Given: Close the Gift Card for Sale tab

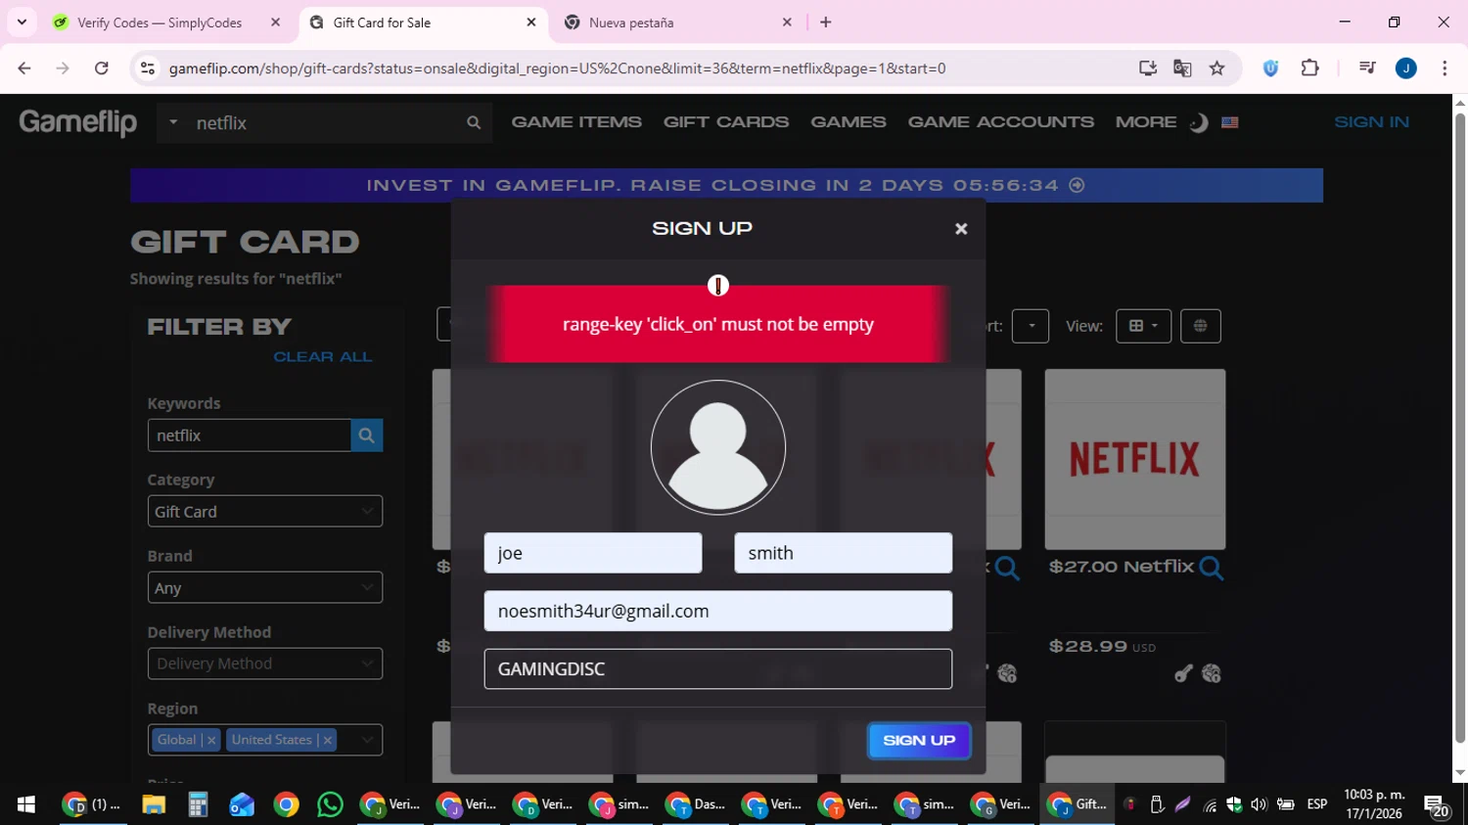Looking at the screenshot, I should 531,22.
